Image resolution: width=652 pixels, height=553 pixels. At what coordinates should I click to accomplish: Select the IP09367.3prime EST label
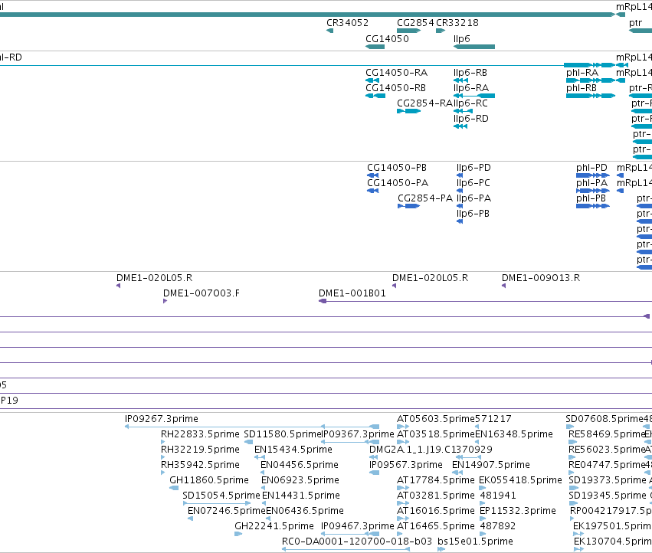coord(358,434)
